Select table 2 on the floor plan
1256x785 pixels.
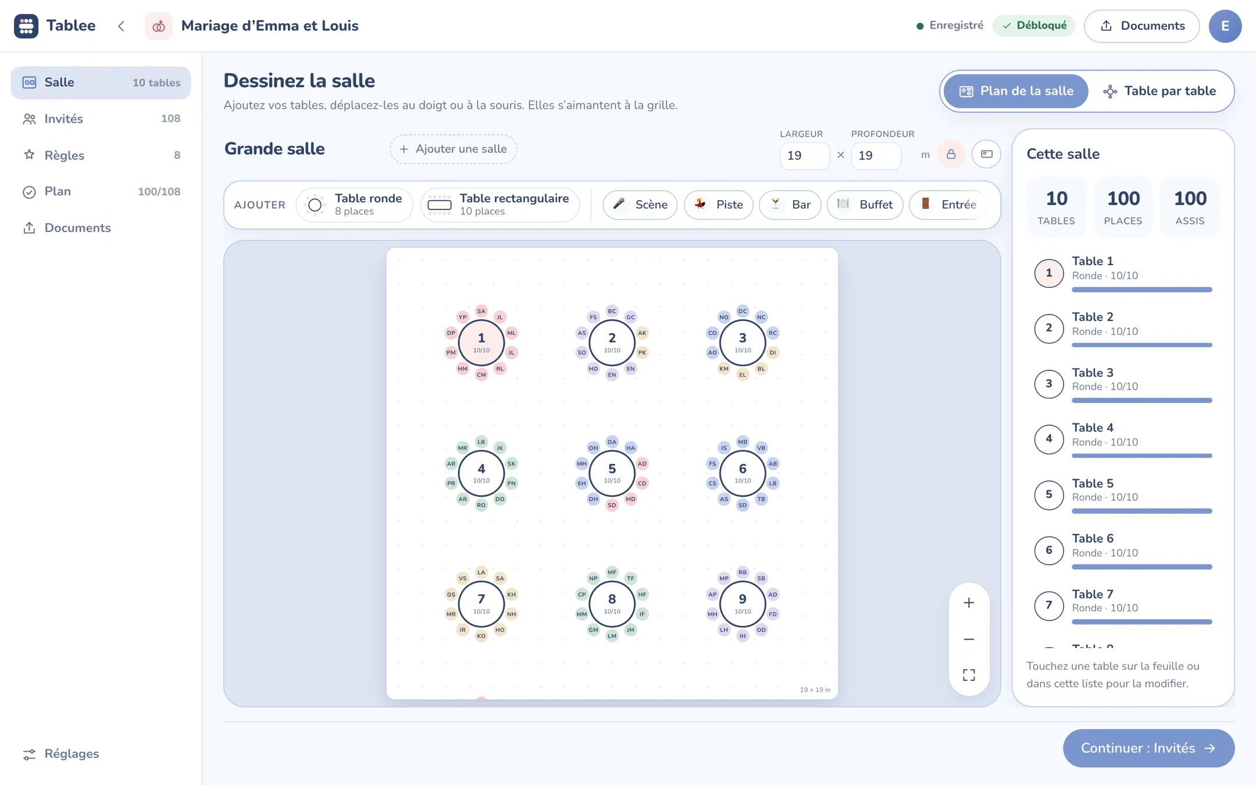[612, 342]
